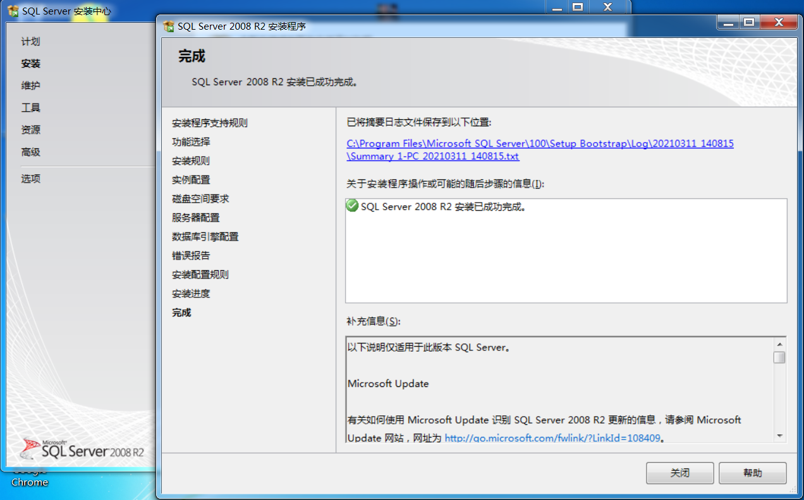Viewport: 804px width, 500px height.
Task: Open the go.microsoft.com fwlink LinkId=108409 link
Action: 552,437
